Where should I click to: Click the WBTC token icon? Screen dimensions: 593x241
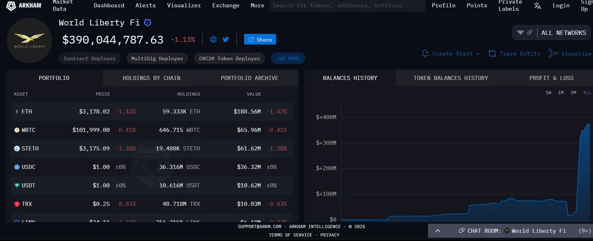point(17,130)
